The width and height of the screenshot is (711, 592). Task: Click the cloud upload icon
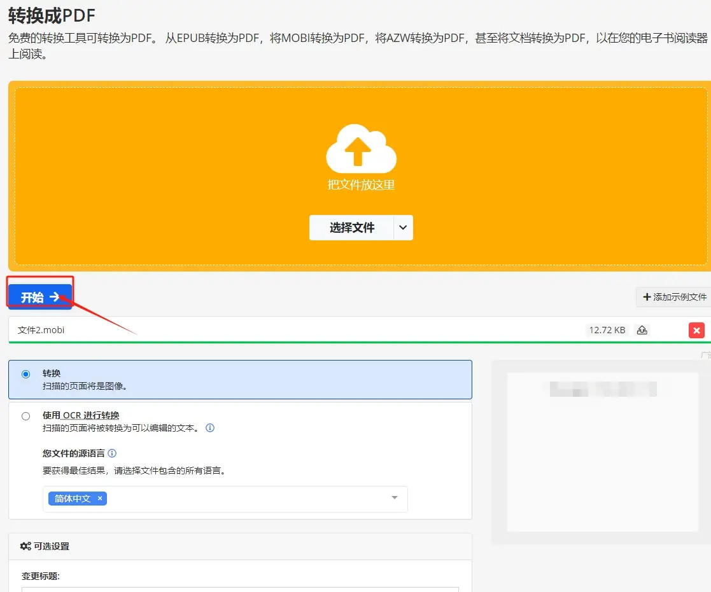361,148
